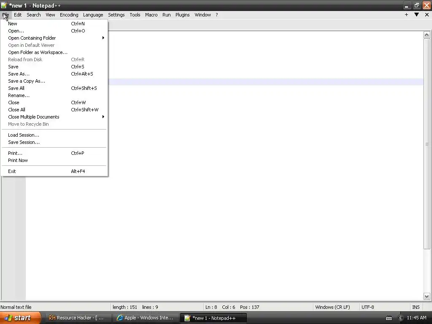Expand hidden tray icons arrow

click(x=400, y=318)
